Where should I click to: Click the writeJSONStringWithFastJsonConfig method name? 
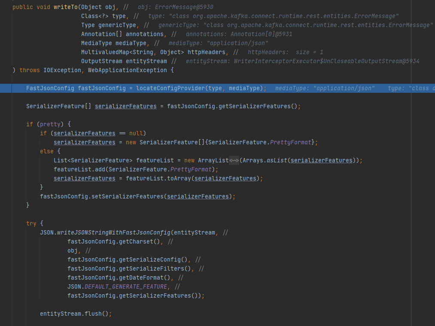[114, 233]
